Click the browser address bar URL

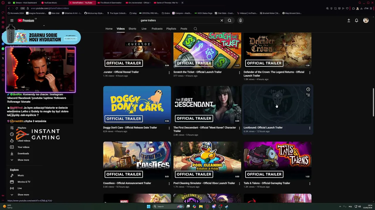click(x=50, y=8)
